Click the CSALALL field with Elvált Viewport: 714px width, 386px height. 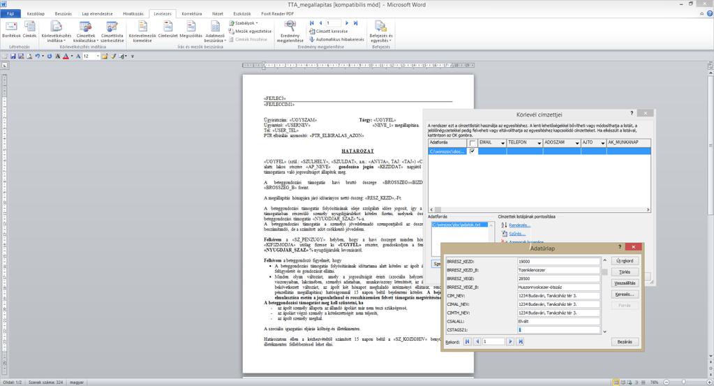[559, 321]
